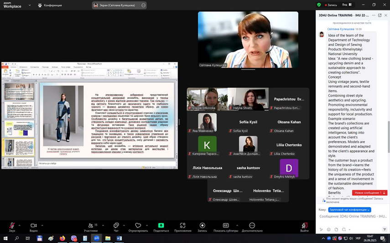The image size is (390, 243).
Task: Open the Apps (Приложения) icon
Action: (182, 226)
